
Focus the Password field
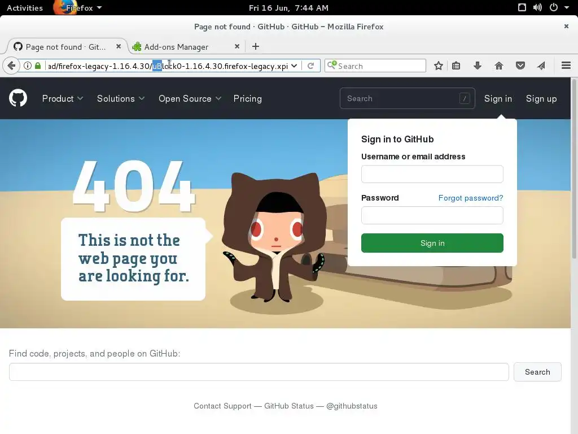(432, 215)
